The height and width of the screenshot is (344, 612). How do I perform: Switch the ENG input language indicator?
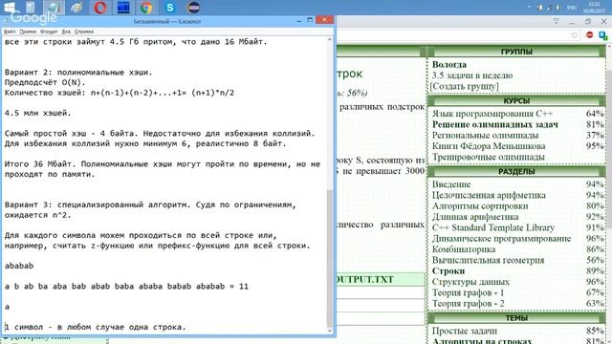tap(572, 8)
